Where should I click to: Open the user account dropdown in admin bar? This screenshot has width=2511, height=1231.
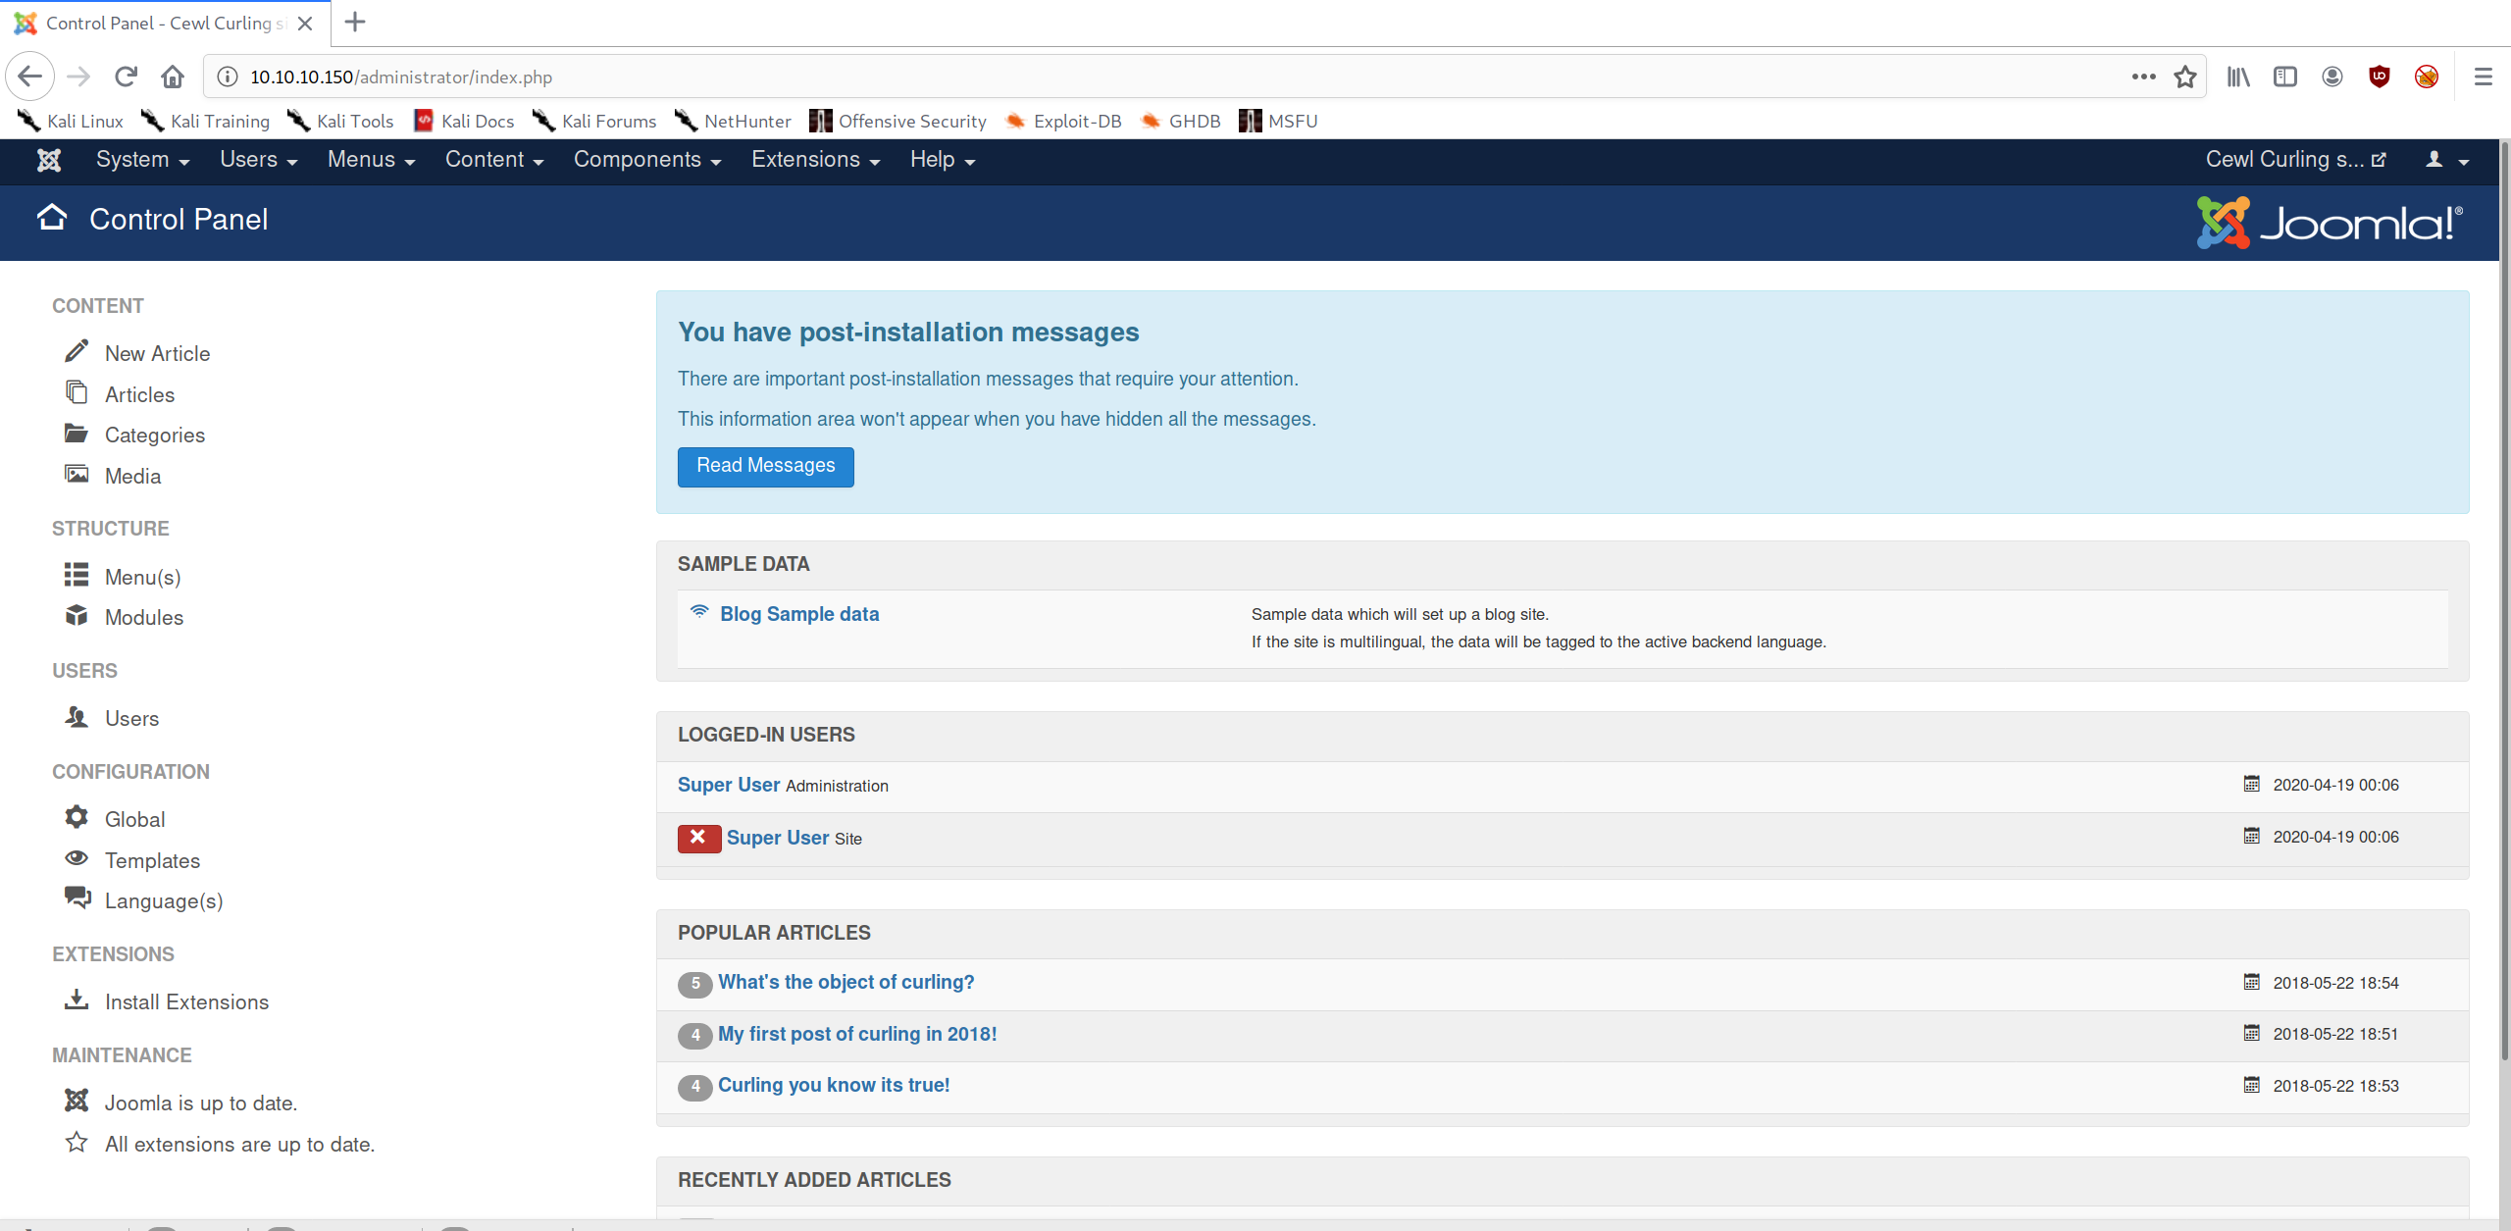tap(2446, 160)
